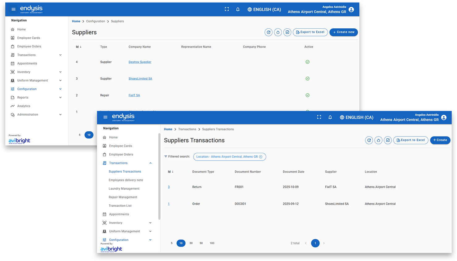This screenshot has height=261, width=457.
Task: Open notifications bell in Suppliers Transactions header
Action: tap(330, 117)
